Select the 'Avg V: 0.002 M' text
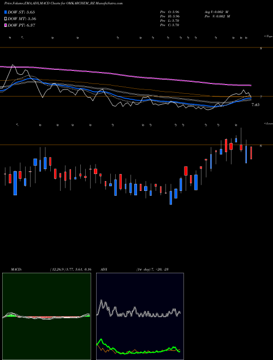Viewport: 273px width, 360px height. click(x=216, y=12)
